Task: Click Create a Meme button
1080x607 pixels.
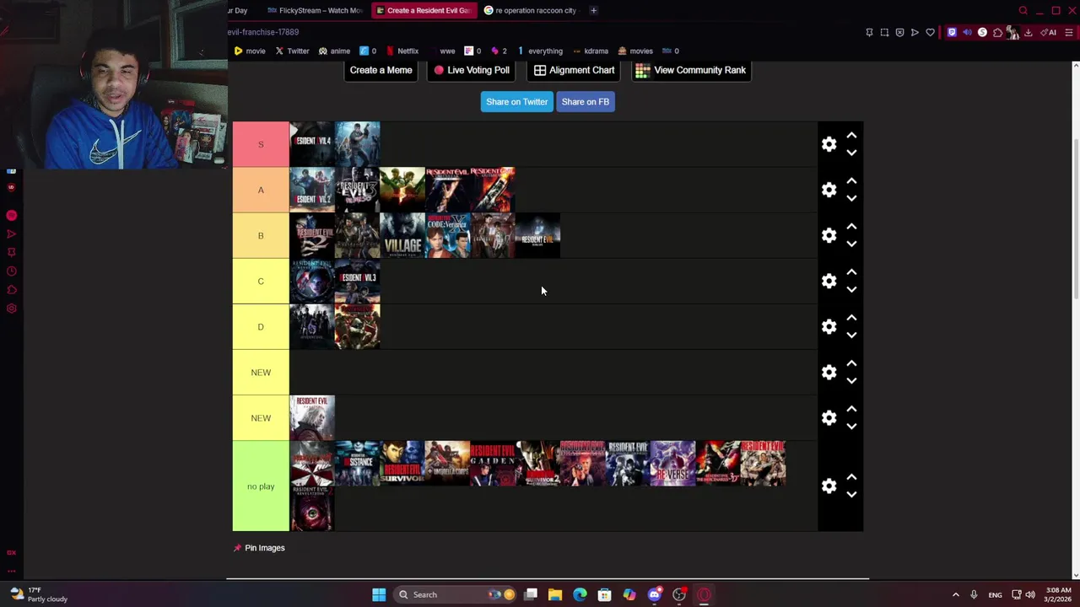Action: (381, 70)
